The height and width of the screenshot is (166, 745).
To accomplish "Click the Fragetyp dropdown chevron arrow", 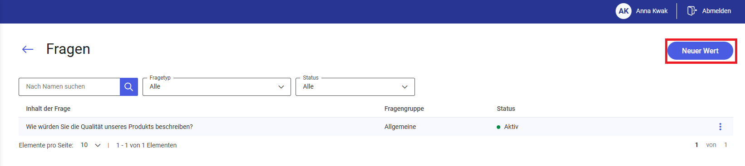I will [281, 87].
